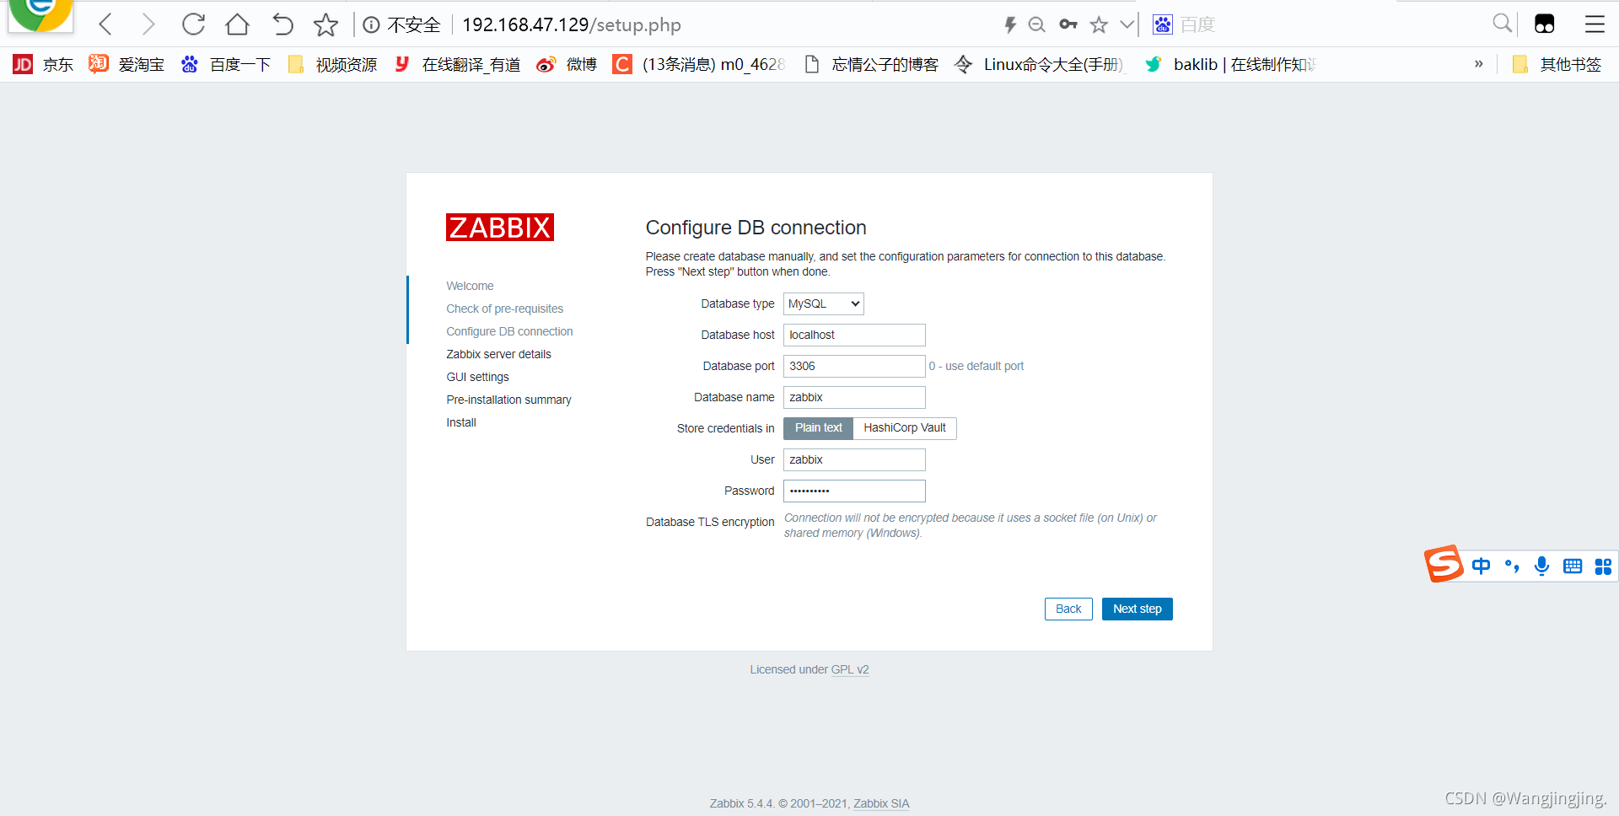Select the Install step
The width and height of the screenshot is (1619, 816).
coord(461,422)
